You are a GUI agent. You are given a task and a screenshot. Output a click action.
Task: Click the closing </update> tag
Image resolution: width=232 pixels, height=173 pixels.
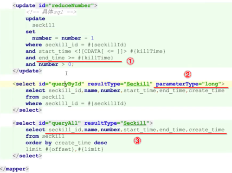tap(27, 71)
